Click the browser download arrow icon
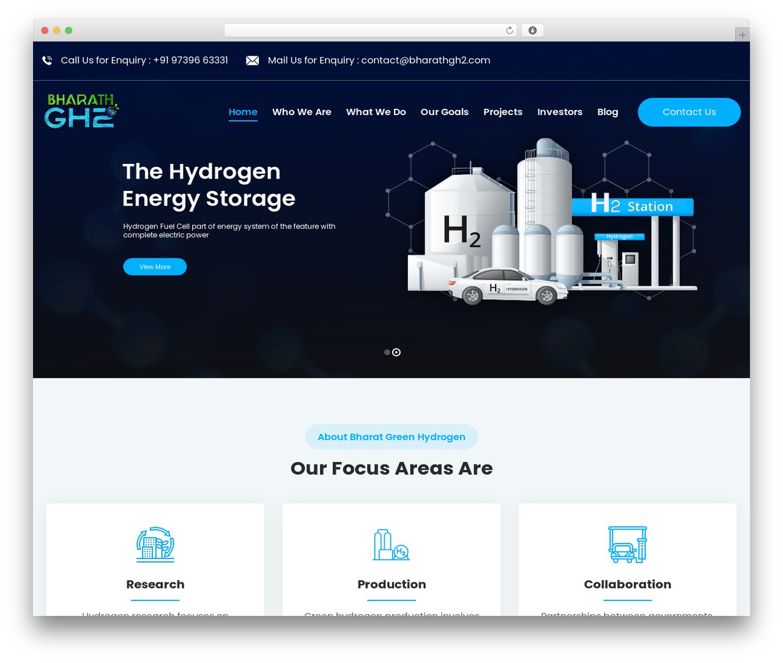Image resolution: width=783 pixels, height=663 pixels. pyautogui.click(x=533, y=31)
